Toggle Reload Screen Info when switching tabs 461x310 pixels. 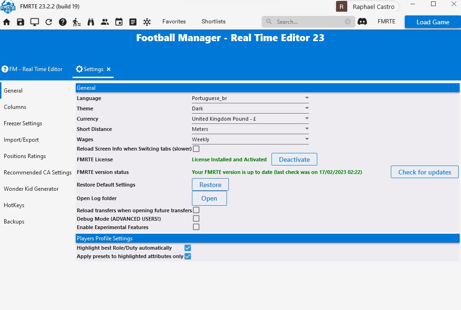click(196, 149)
